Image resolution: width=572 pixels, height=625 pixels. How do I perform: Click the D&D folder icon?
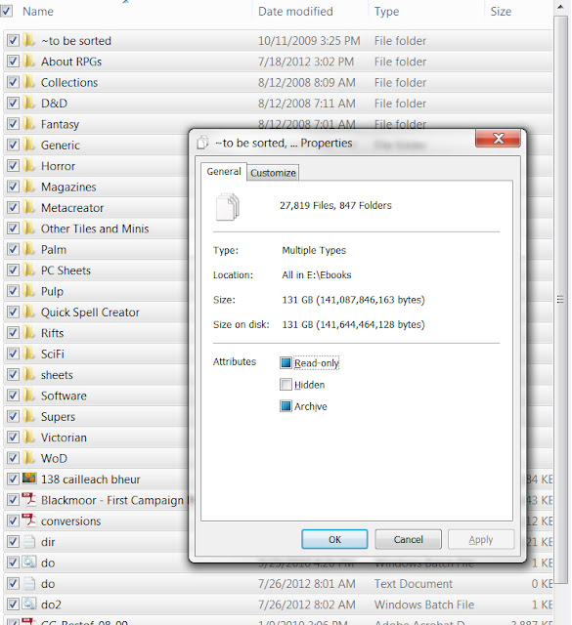tap(28, 103)
